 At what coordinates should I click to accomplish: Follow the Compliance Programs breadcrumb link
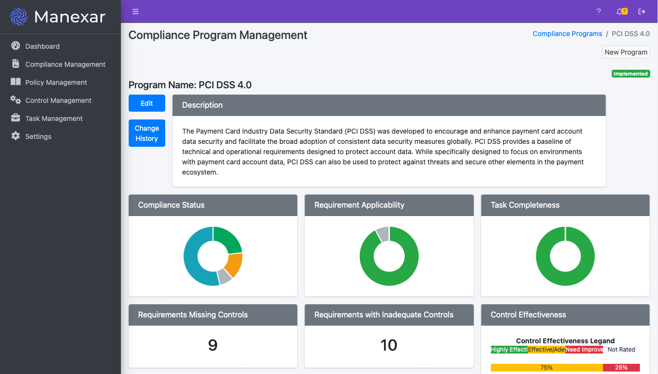pos(567,34)
